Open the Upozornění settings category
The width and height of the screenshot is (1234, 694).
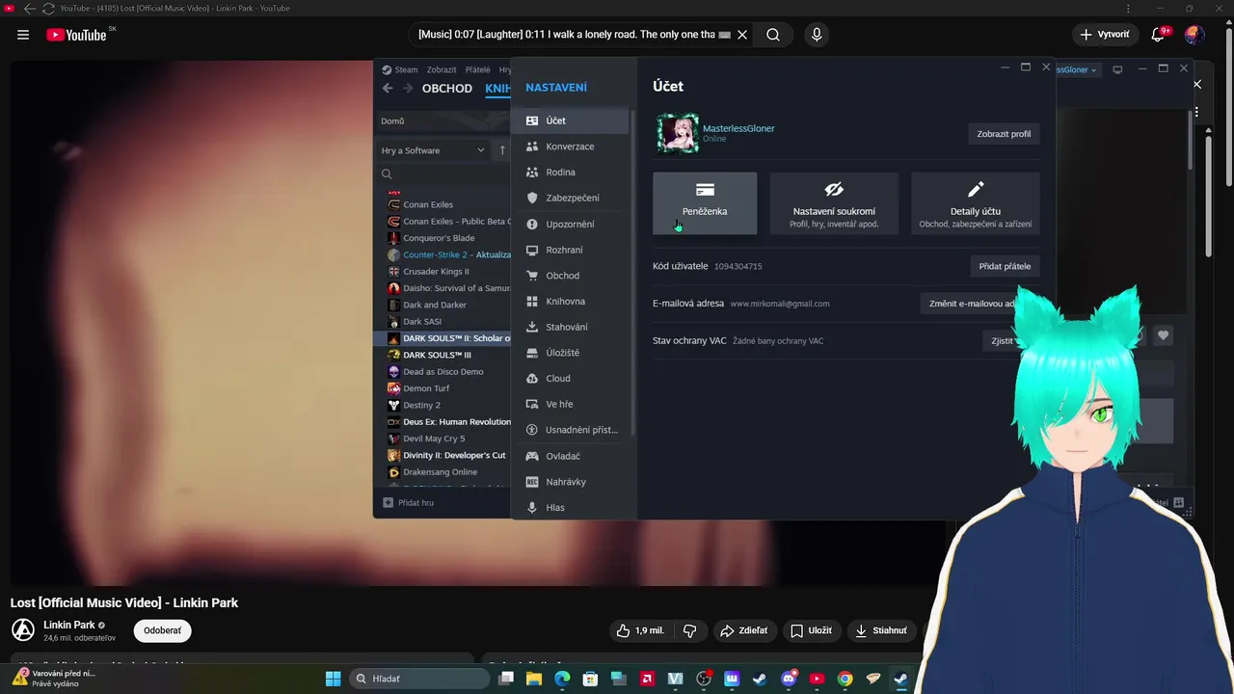pyautogui.click(x=572, y=224)
